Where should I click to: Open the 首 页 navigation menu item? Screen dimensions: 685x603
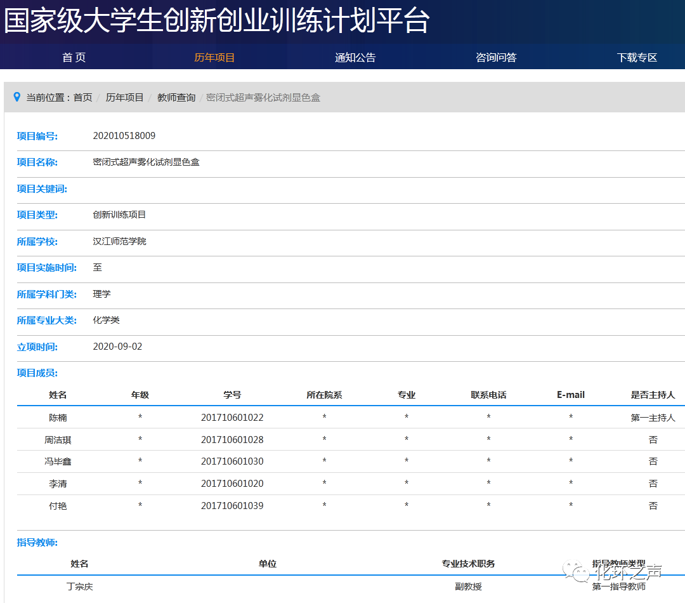pos(74,57)
